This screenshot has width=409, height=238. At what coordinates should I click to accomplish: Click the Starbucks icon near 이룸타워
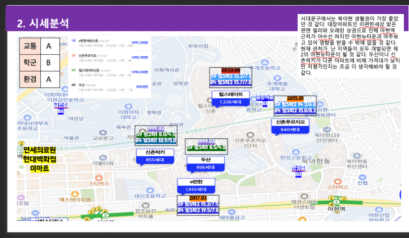tap(99, 178)
